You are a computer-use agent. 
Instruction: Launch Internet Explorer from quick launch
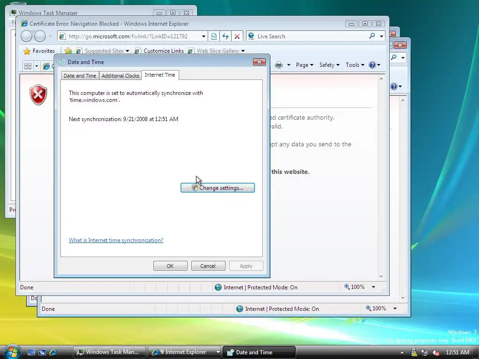coord(53,352)
